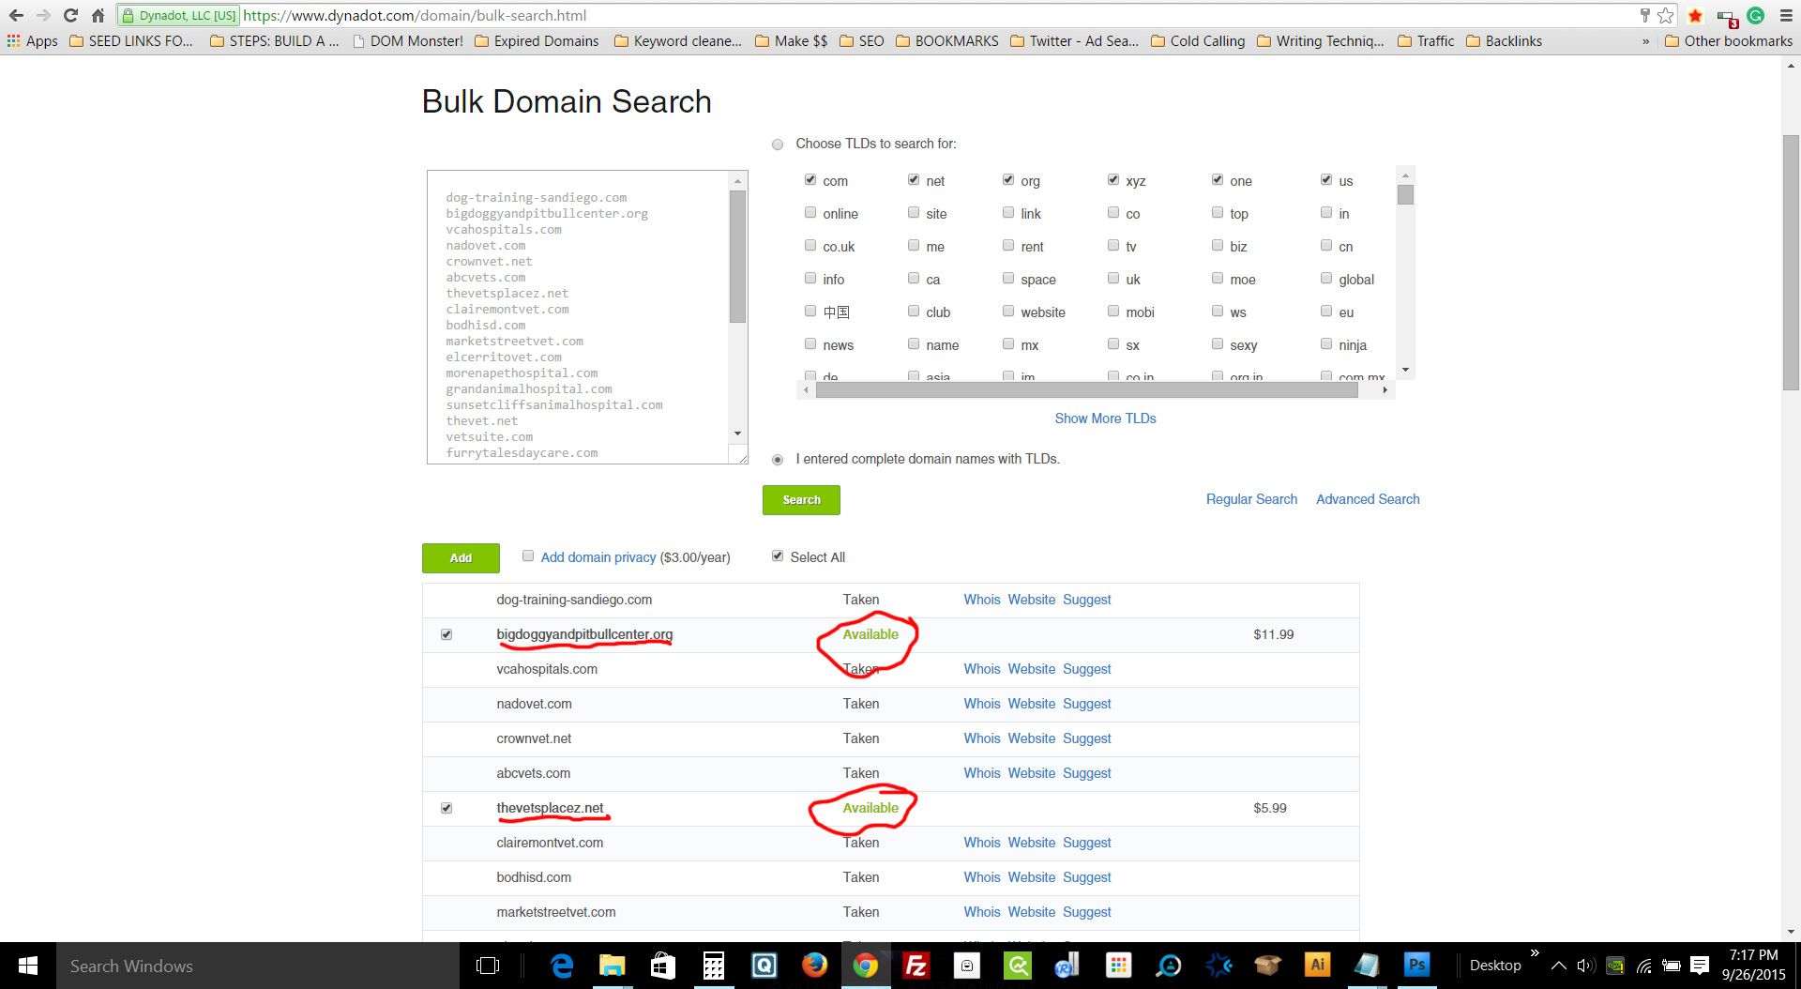Viewport: 1801px width, 989px height.
Task: Click the domain textarea scroll-down arrow
Action: [738, 434]
